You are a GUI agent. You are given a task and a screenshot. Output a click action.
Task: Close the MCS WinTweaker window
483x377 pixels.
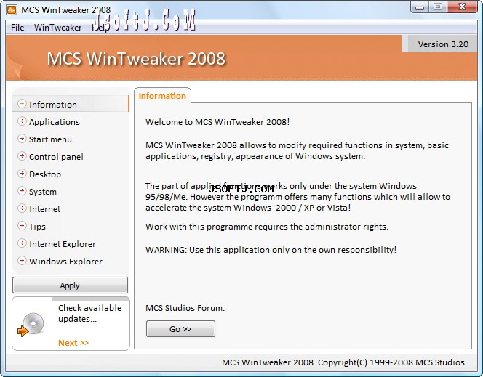coord(462,7)
